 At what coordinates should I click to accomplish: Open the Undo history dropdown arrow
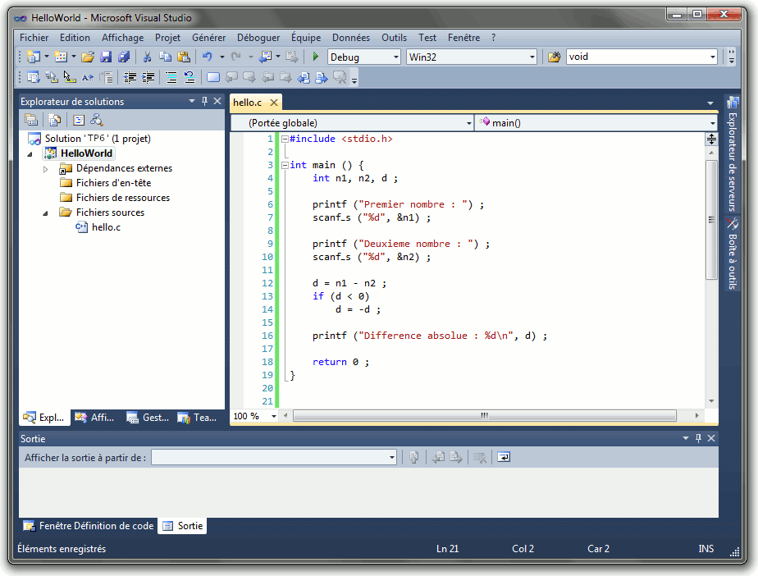click(221, 57)
